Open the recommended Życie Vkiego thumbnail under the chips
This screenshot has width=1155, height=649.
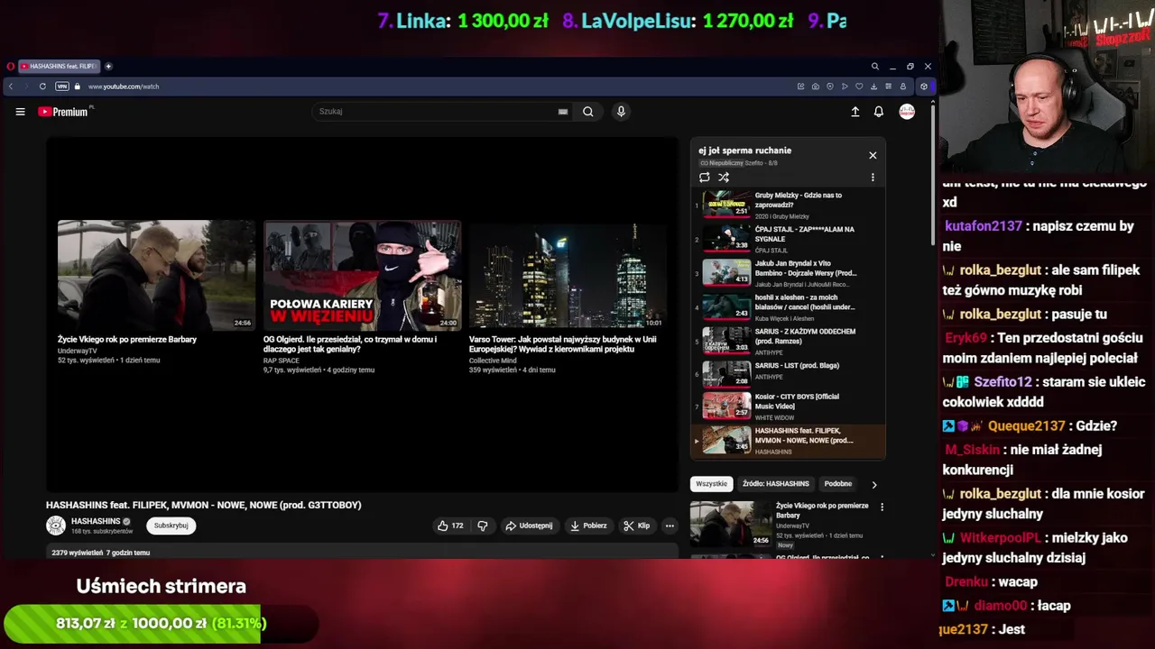[731, 524]
